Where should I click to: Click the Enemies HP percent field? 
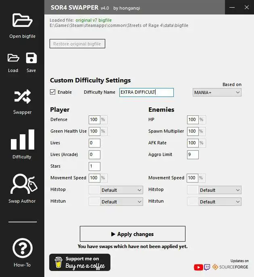click(x=193, y=119)
